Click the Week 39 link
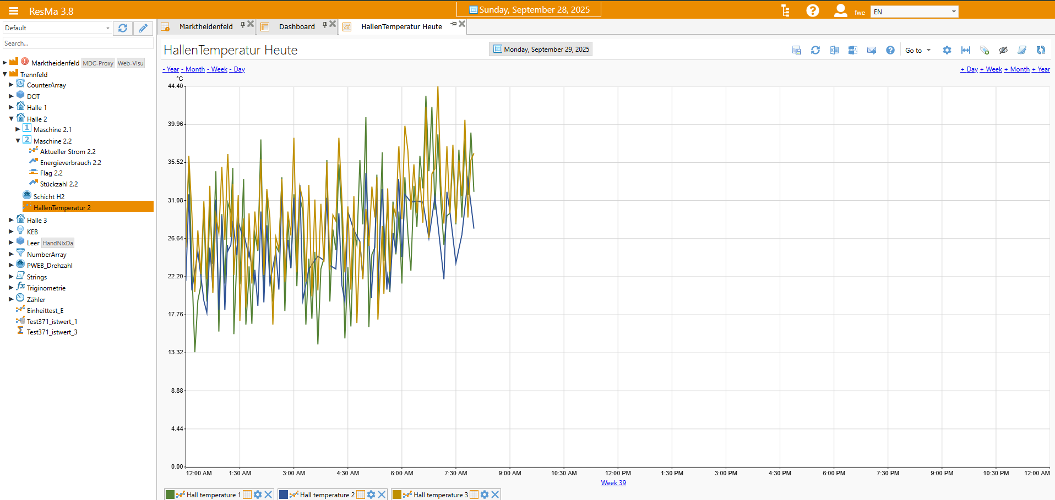 click(613, 483)
